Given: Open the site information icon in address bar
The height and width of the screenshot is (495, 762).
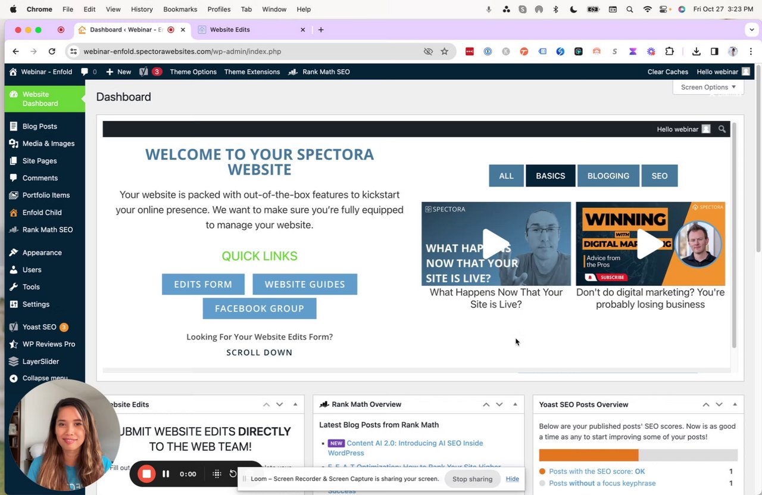Looking at the screenshot, I should click(x=73, y=52).
